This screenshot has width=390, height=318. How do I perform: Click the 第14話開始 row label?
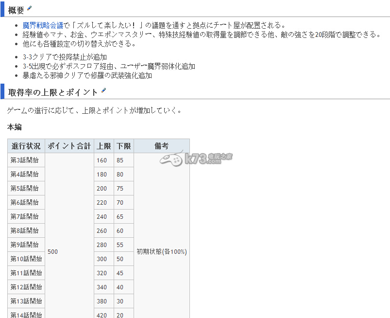pos(26,314)
